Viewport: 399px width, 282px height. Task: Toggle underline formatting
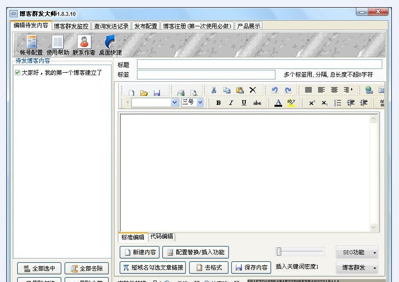click(x=244, y=103)
